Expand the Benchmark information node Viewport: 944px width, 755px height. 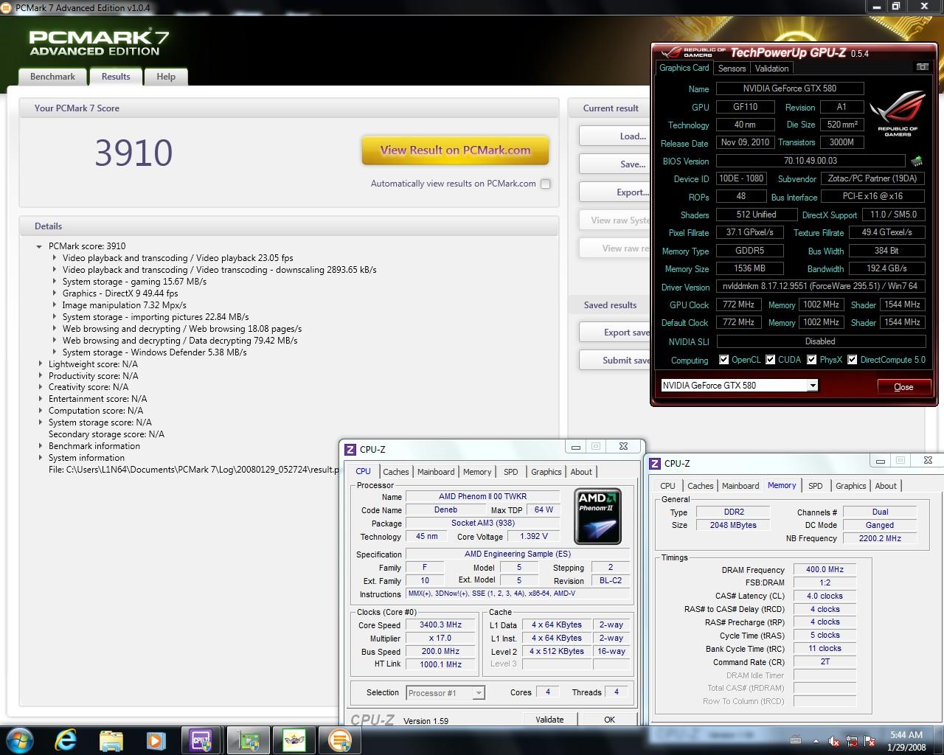[41, 446]
